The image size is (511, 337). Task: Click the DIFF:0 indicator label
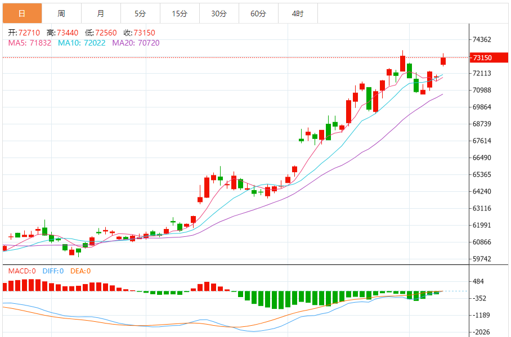[53, 271]
